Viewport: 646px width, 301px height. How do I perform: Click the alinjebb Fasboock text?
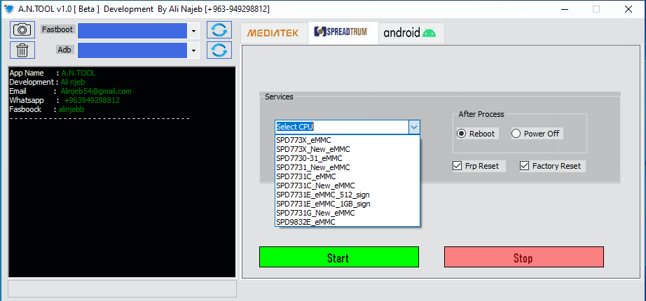(x=71, y=109)
